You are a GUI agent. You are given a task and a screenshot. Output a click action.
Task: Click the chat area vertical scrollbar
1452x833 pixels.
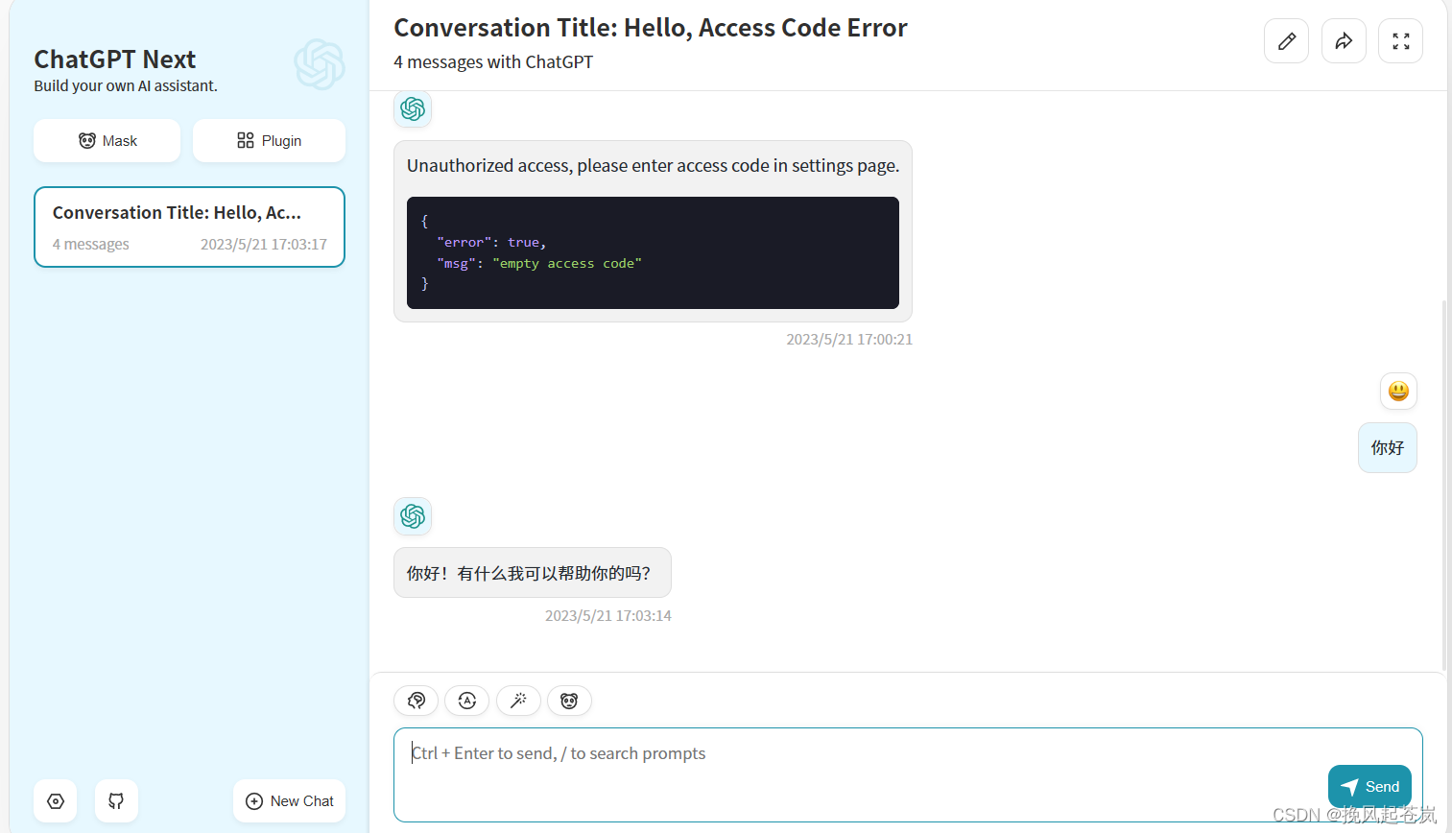tap(1444, 485)
